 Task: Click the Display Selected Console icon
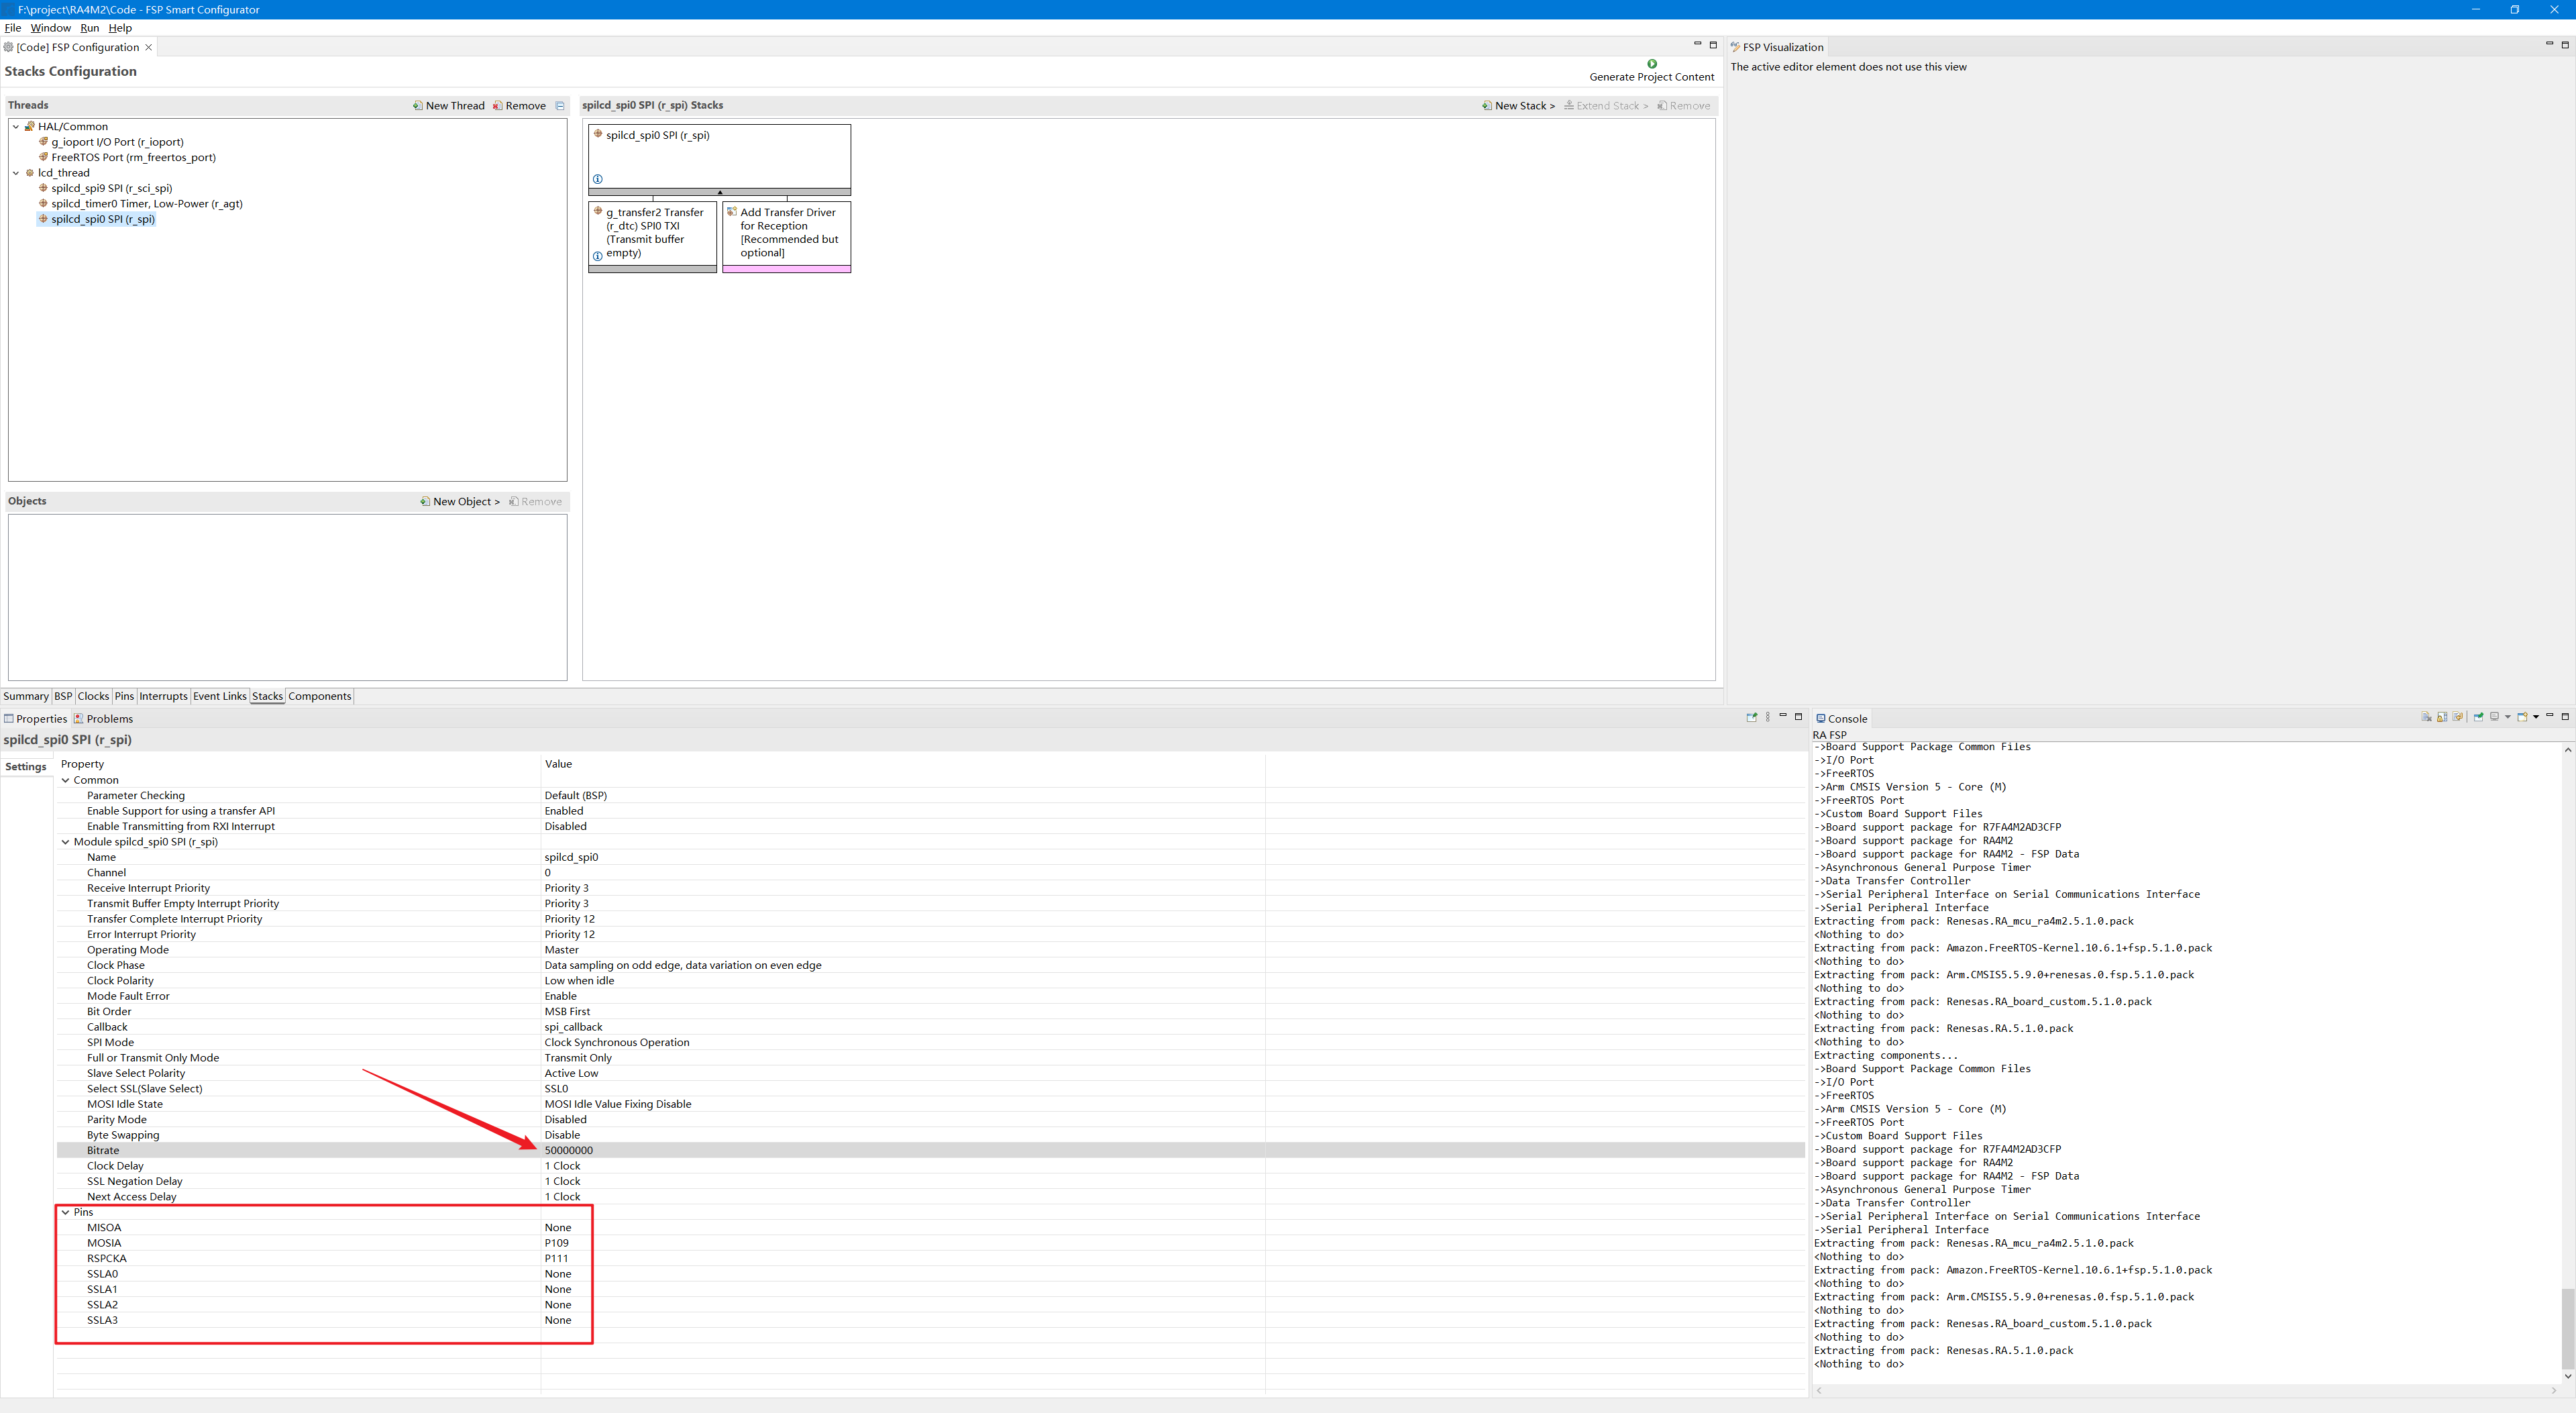coord(2495,717)
